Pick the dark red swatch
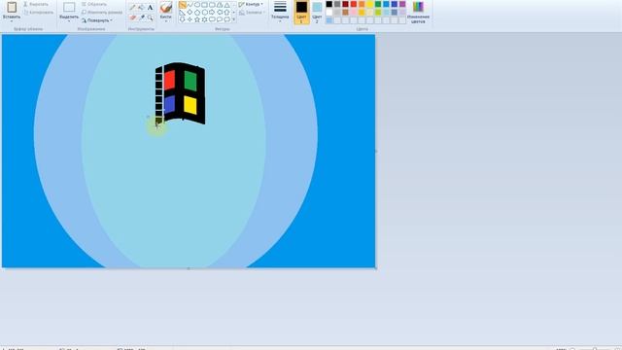The image size is (622, 350). pyautogui.click(x=346, y=4)
